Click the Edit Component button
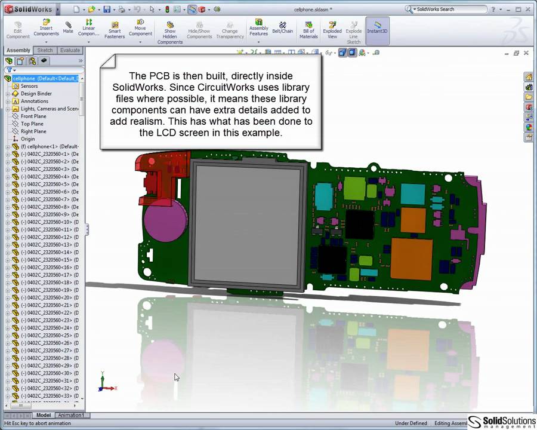Image resolution: width=537 pixels, height=430 pixels. (x=18, y=30)
